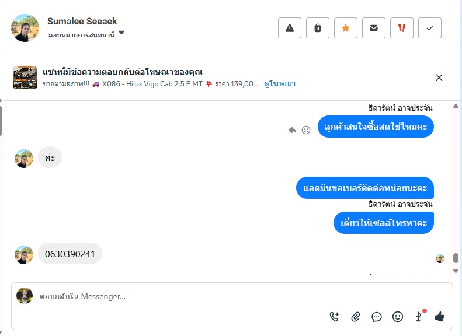Screen dimensions: 462x336
Task: Mark conversation as spam with warning icon
Action: coord(290,28)
